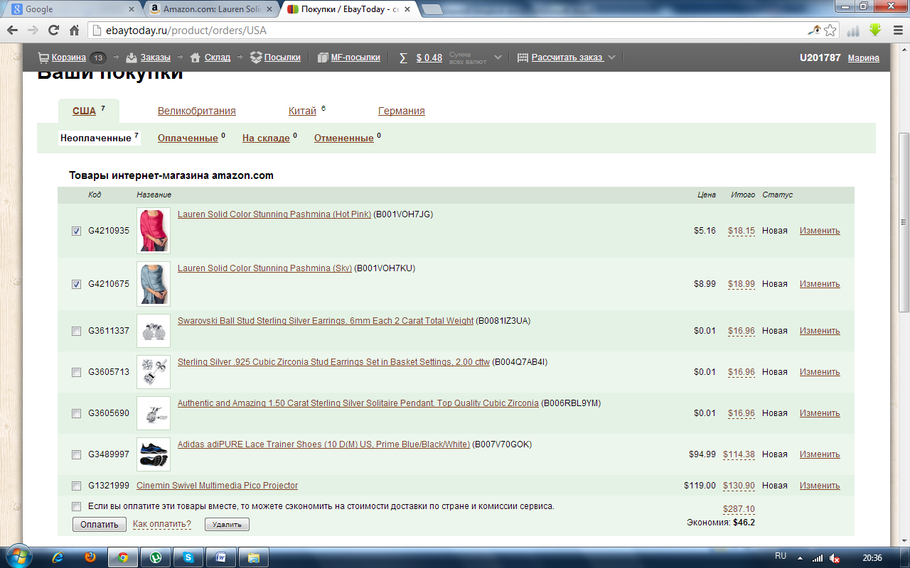Click the taskbar clock showing 20:36
The width and height of the screenshot is (910, 568).
872,557
